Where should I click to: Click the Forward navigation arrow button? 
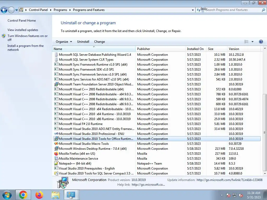click(11, 10)
